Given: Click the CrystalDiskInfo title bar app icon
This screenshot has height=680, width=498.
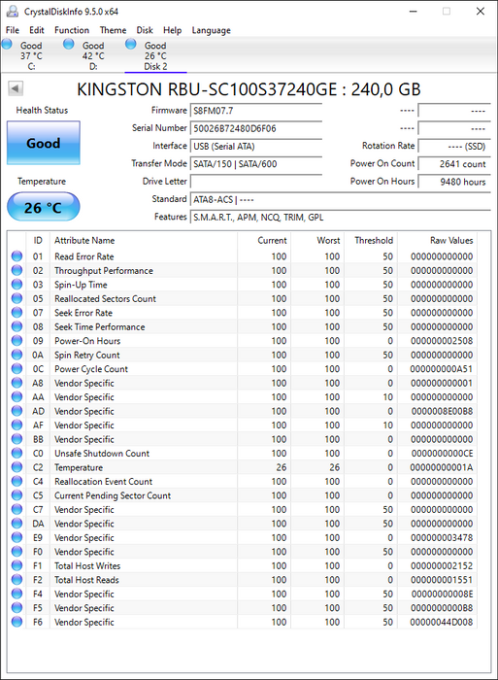Looking at the screenshot, I should tap(13, 12).
